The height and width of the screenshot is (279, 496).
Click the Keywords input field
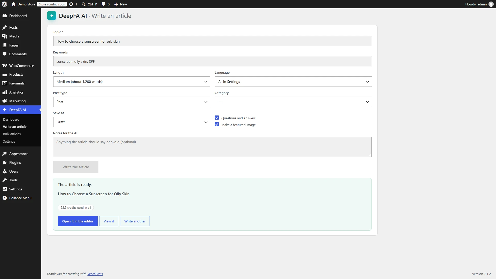[x=212, y=61]
